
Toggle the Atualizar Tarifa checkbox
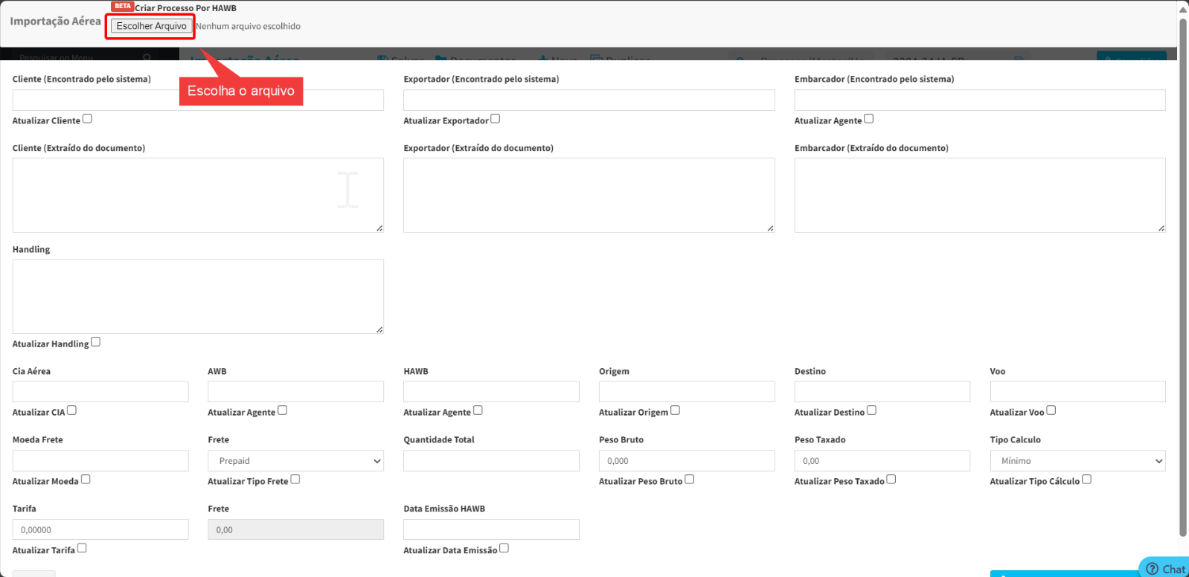coord(82,549)
